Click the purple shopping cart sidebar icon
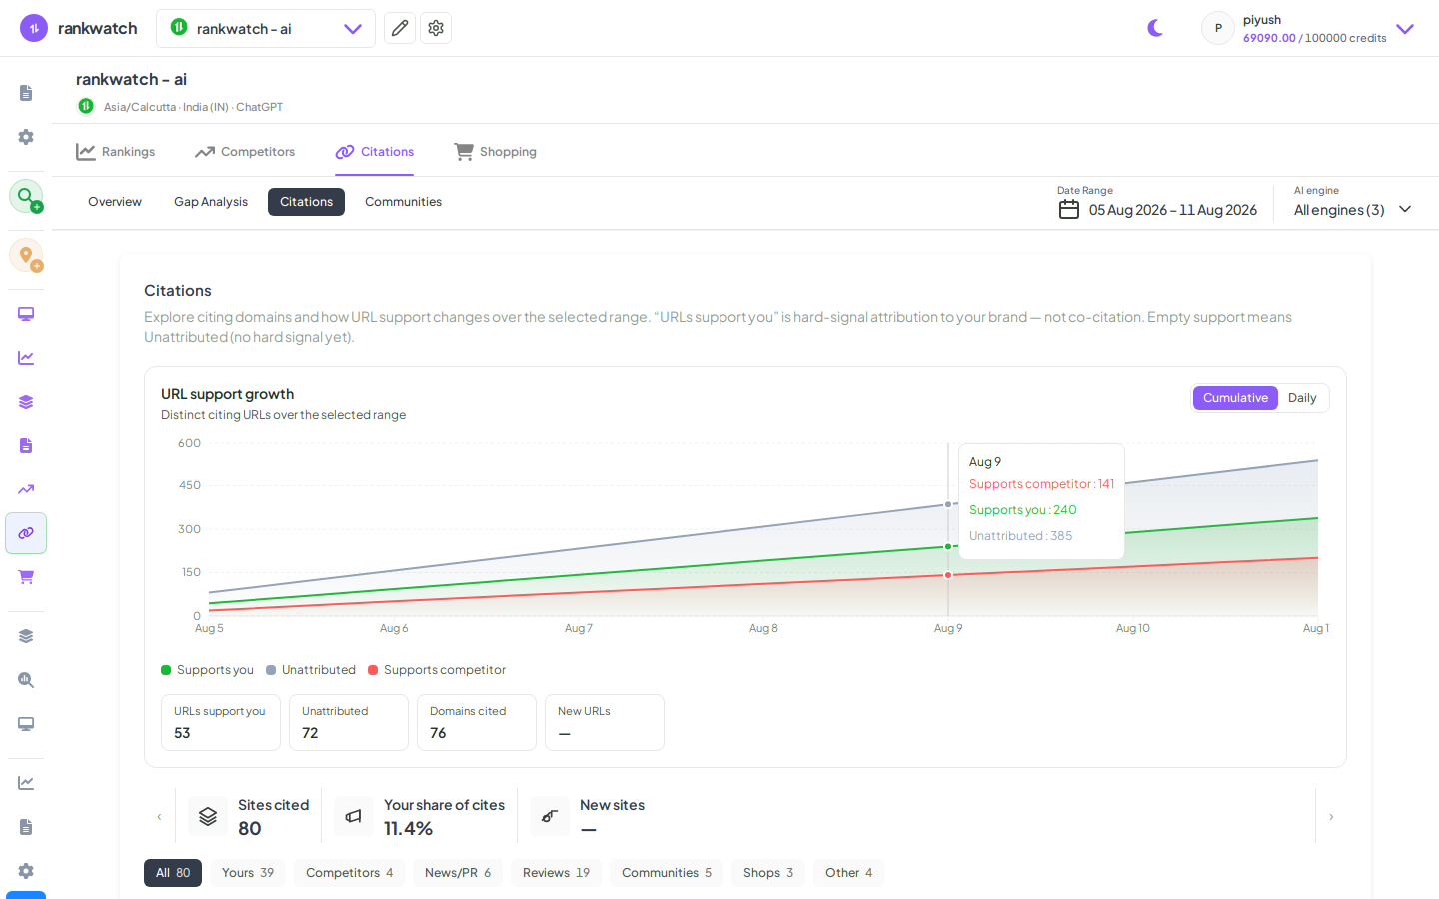This screenshot has width=1439, height=899. pos(26,577)
